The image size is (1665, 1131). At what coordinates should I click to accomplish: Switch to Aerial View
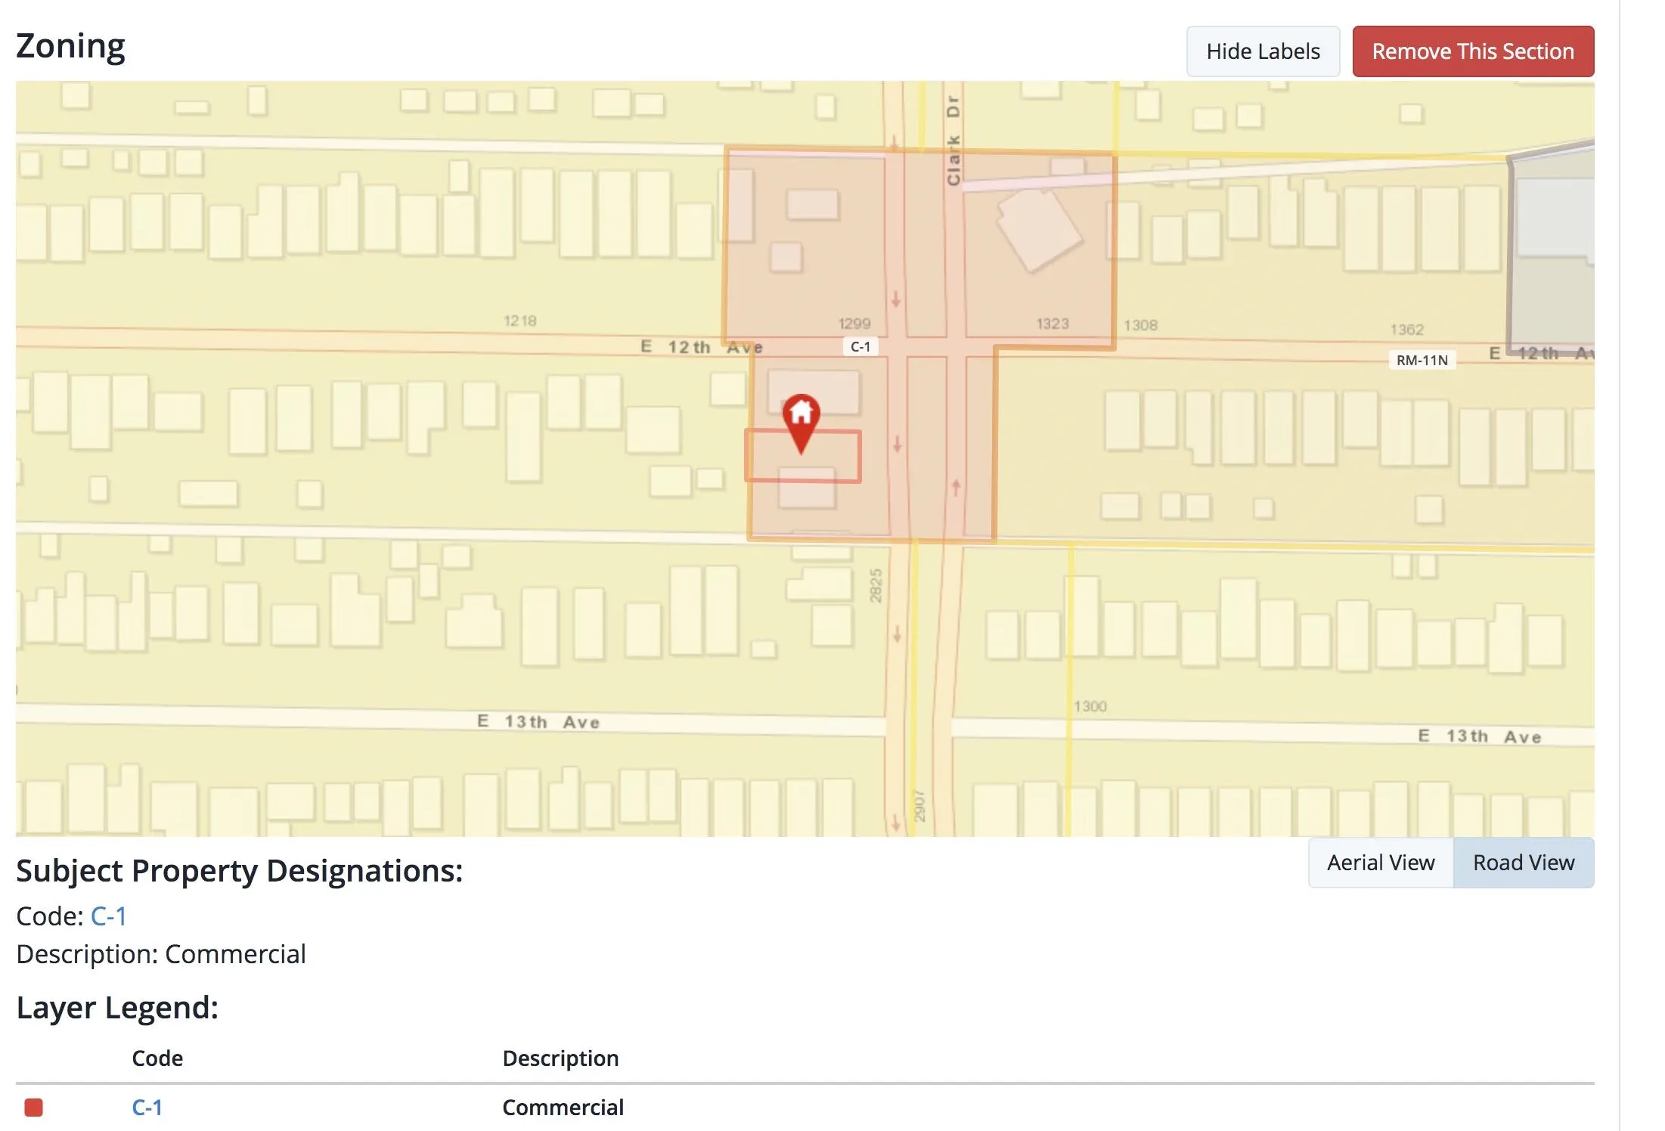[x=1380, y=863]
